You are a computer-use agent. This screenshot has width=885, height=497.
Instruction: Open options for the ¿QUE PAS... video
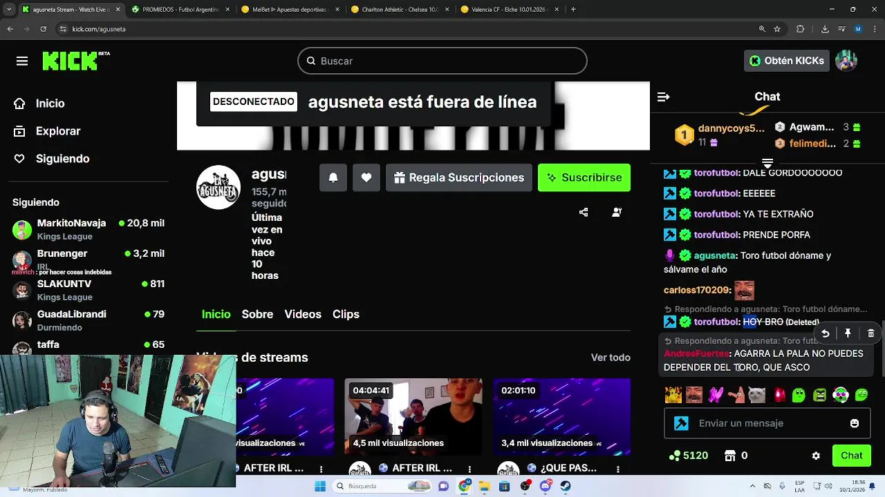618,469
